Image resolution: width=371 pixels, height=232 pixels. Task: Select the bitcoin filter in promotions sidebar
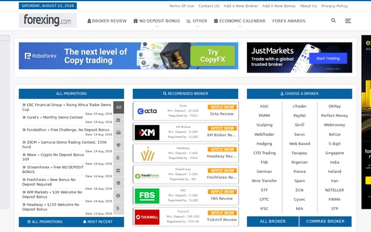point(118,208)
